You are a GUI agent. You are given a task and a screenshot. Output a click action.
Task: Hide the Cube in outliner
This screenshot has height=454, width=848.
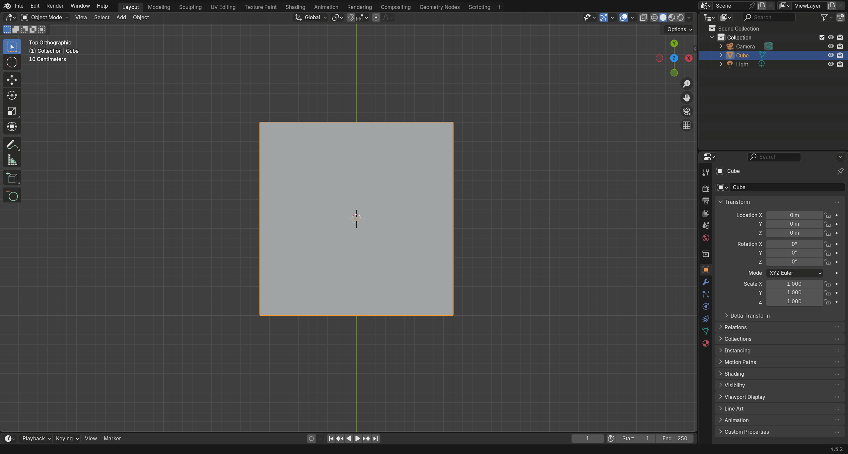coord(831,55)
